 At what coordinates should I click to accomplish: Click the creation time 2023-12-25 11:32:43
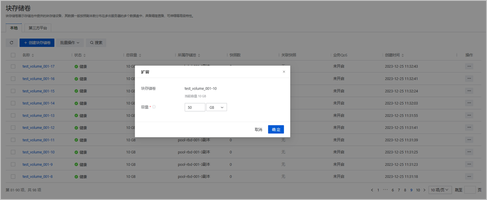click(x=401, y=67)
